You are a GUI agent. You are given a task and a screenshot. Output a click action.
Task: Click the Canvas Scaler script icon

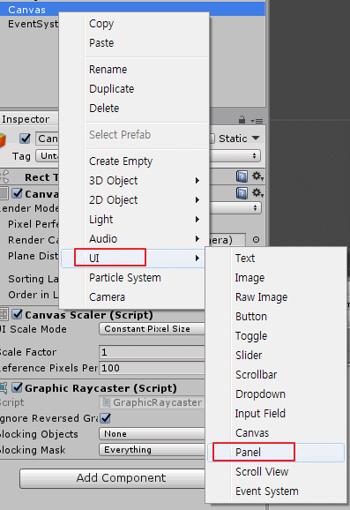coord(4,314)
